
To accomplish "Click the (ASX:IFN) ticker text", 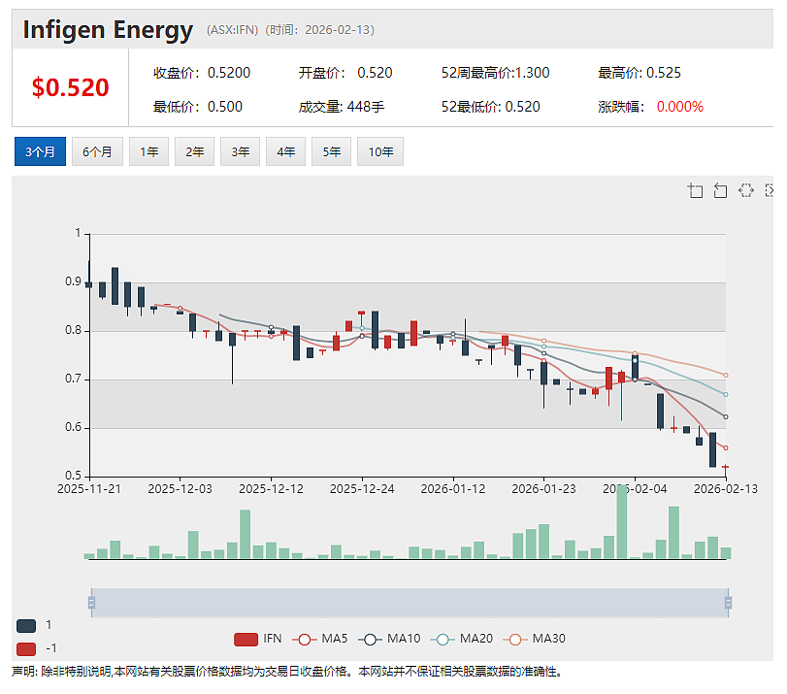I will [232, 30].
